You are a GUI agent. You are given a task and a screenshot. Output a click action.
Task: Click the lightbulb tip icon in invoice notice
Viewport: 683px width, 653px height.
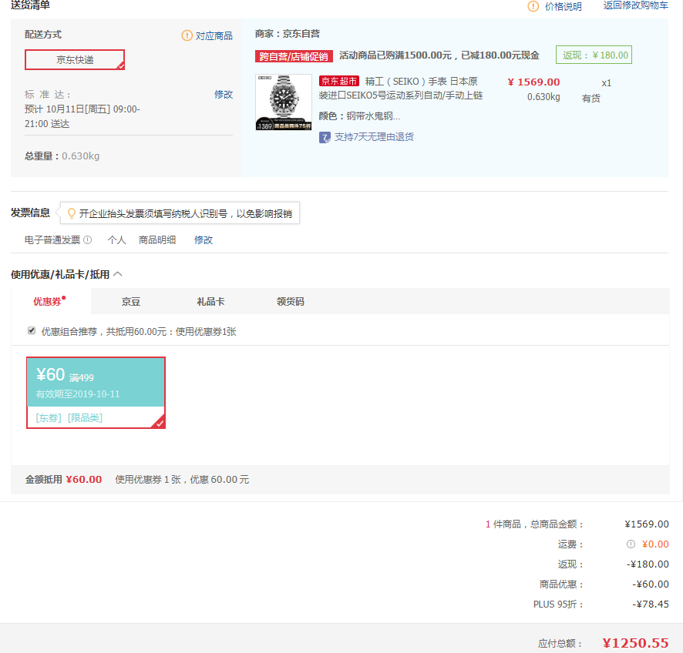tap(72, 213)
